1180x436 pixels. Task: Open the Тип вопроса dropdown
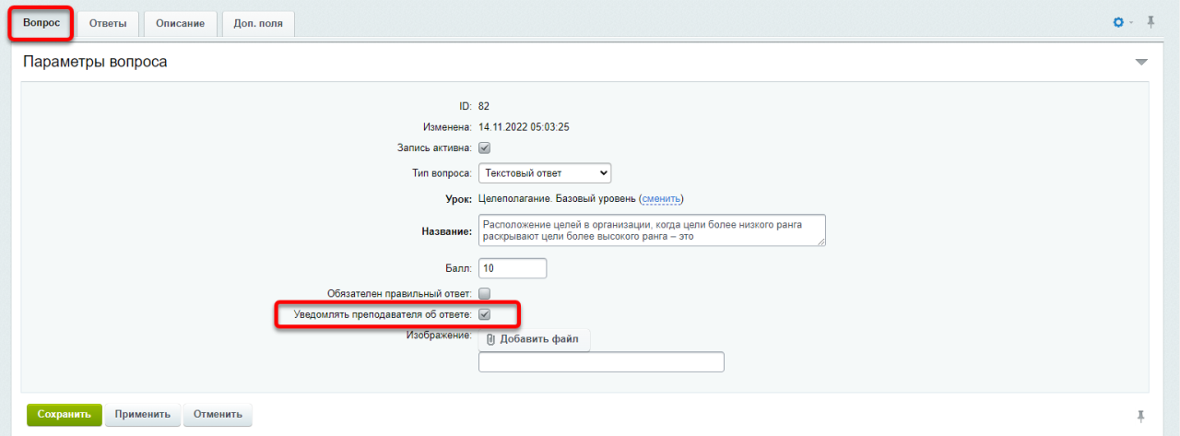click(545, 172)
